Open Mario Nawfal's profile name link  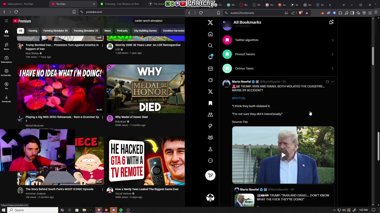(241, 82)
